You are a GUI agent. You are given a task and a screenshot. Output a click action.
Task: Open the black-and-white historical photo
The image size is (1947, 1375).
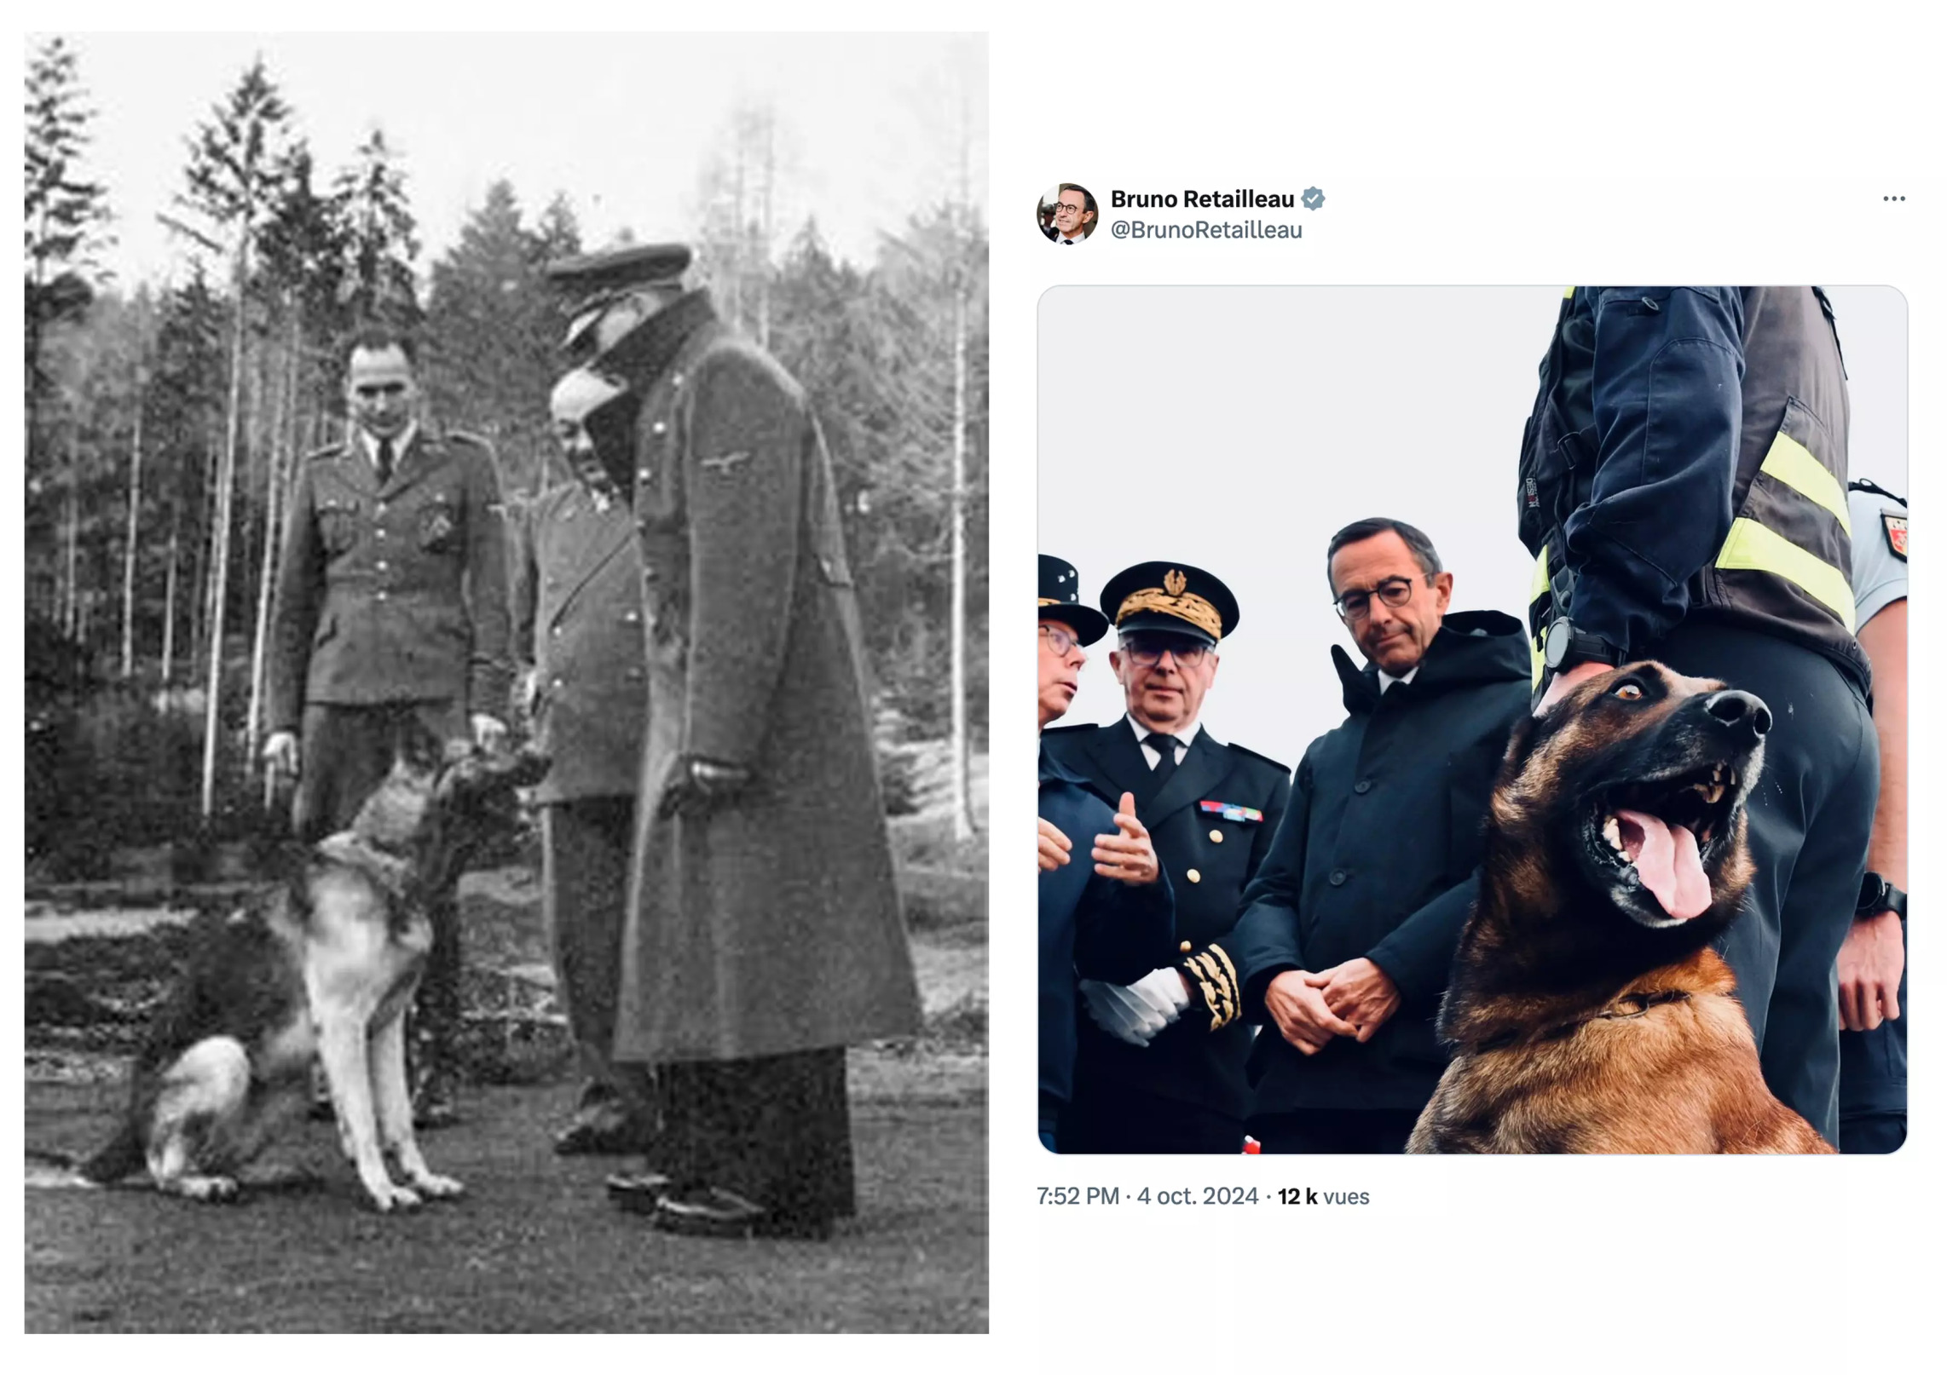pyautogui.click(x=506, y=682)
